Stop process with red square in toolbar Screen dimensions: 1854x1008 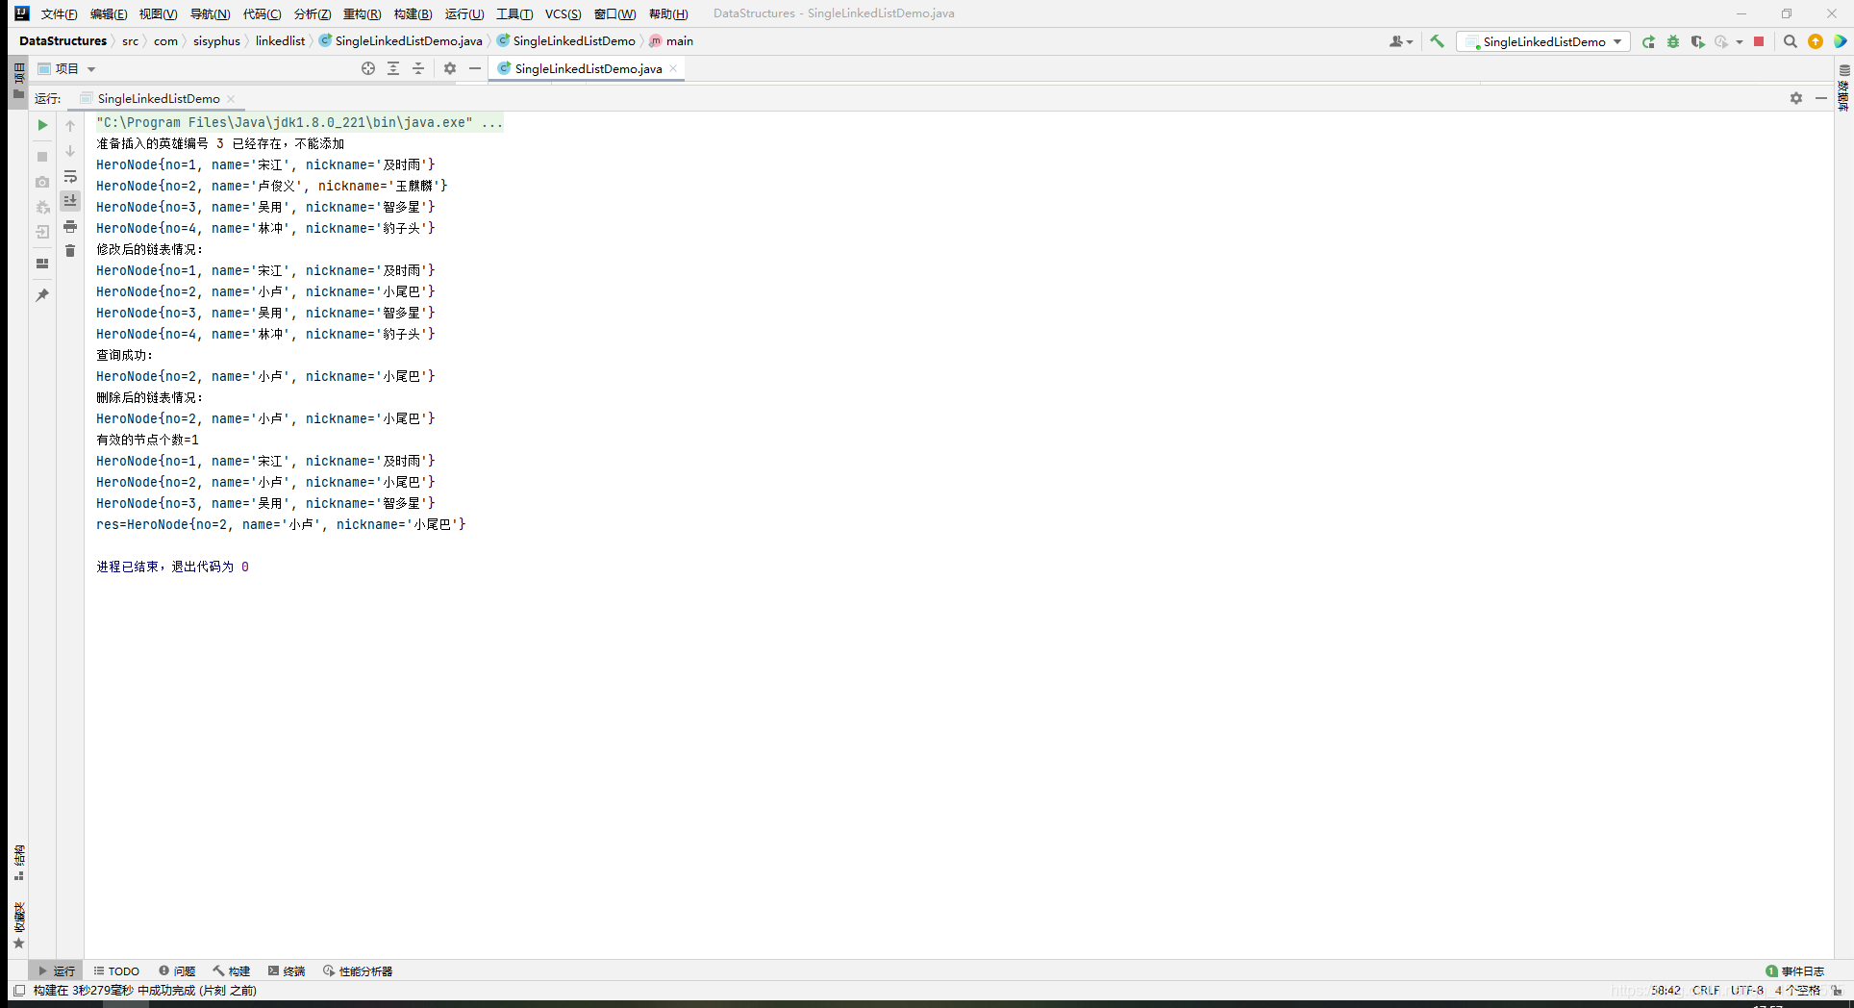point(1759,41)
